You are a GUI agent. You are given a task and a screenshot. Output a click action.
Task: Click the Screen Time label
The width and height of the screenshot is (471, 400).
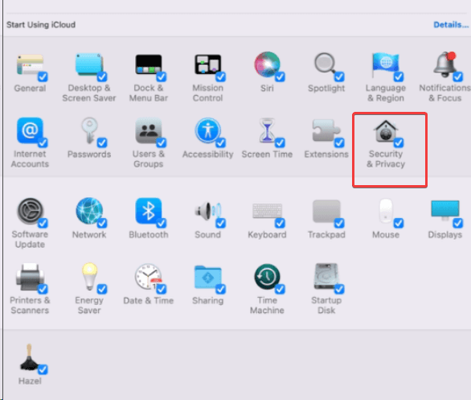267,155
